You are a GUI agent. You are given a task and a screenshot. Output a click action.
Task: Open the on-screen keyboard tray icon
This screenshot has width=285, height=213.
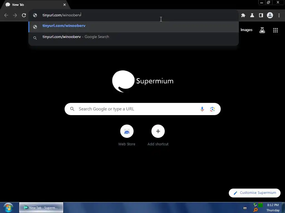(245, 208)
